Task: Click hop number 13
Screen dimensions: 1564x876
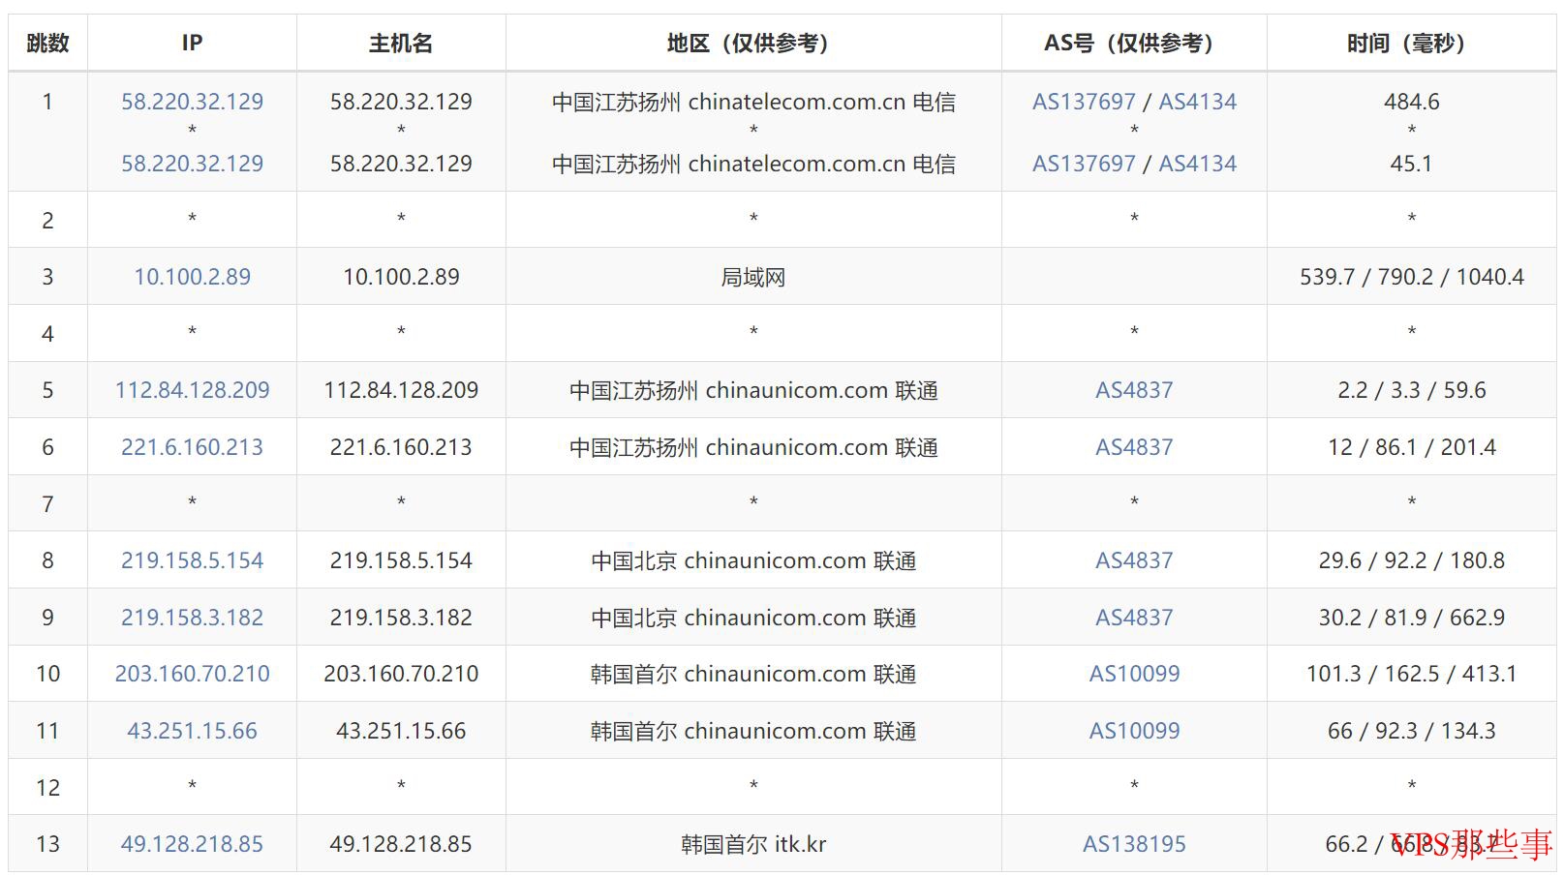Action: click(47, 844)
